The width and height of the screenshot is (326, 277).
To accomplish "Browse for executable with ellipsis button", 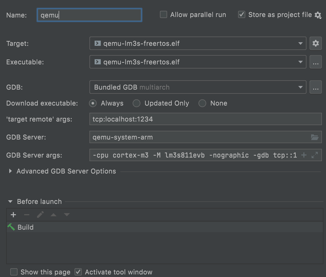I will click(x=316, y=62).
